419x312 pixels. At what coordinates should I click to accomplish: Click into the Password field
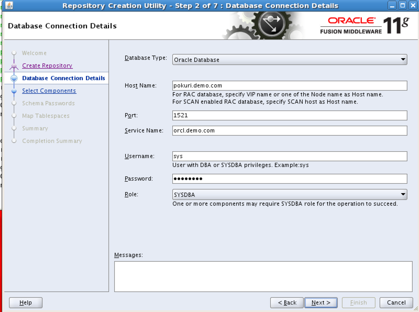pos(290,179)
